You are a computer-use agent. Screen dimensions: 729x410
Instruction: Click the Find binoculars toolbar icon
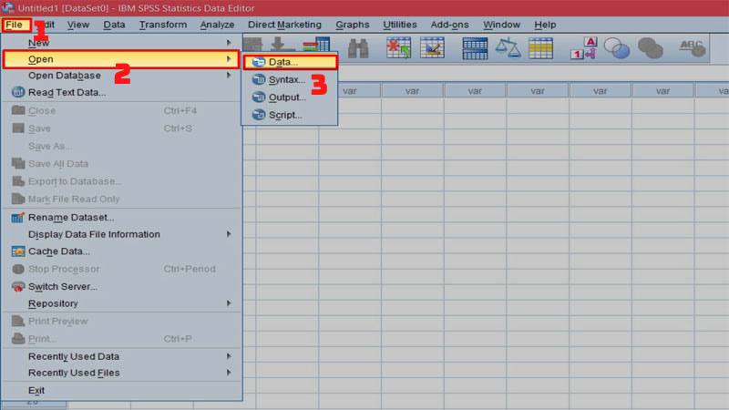tap(358, 48)
